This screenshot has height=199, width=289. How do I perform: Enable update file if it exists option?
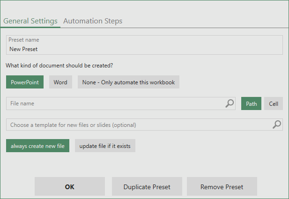(x=105, y=146)
